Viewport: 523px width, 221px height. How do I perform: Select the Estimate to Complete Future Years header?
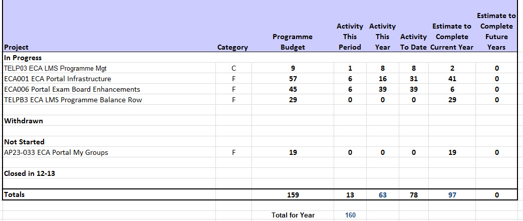point(496,32)
